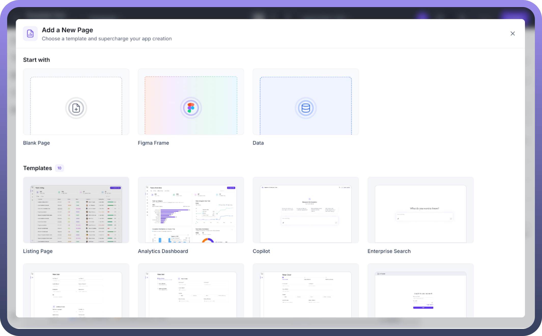
Task: Click the Listing Page caption
Action: click(38, 251)
